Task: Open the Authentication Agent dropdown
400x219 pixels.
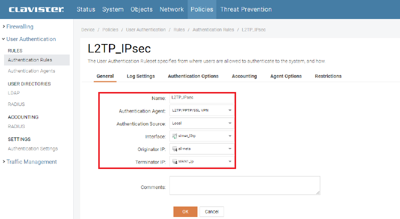Action: pos(201,110)
